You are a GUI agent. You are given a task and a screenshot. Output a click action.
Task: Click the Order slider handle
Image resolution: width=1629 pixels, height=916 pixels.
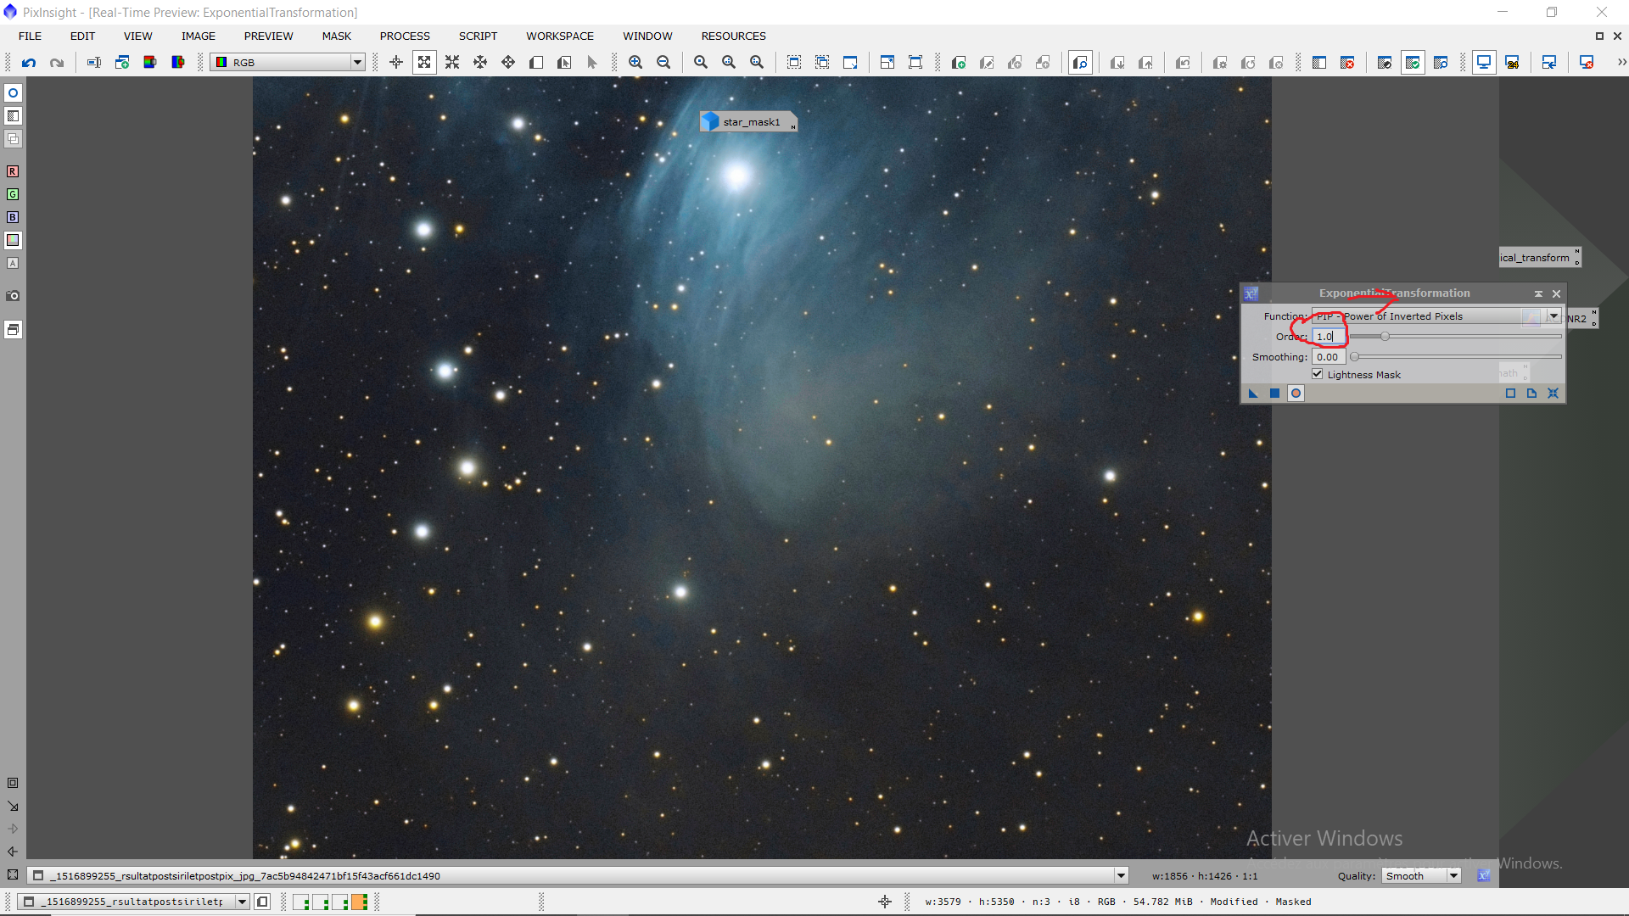[1385, 337]
